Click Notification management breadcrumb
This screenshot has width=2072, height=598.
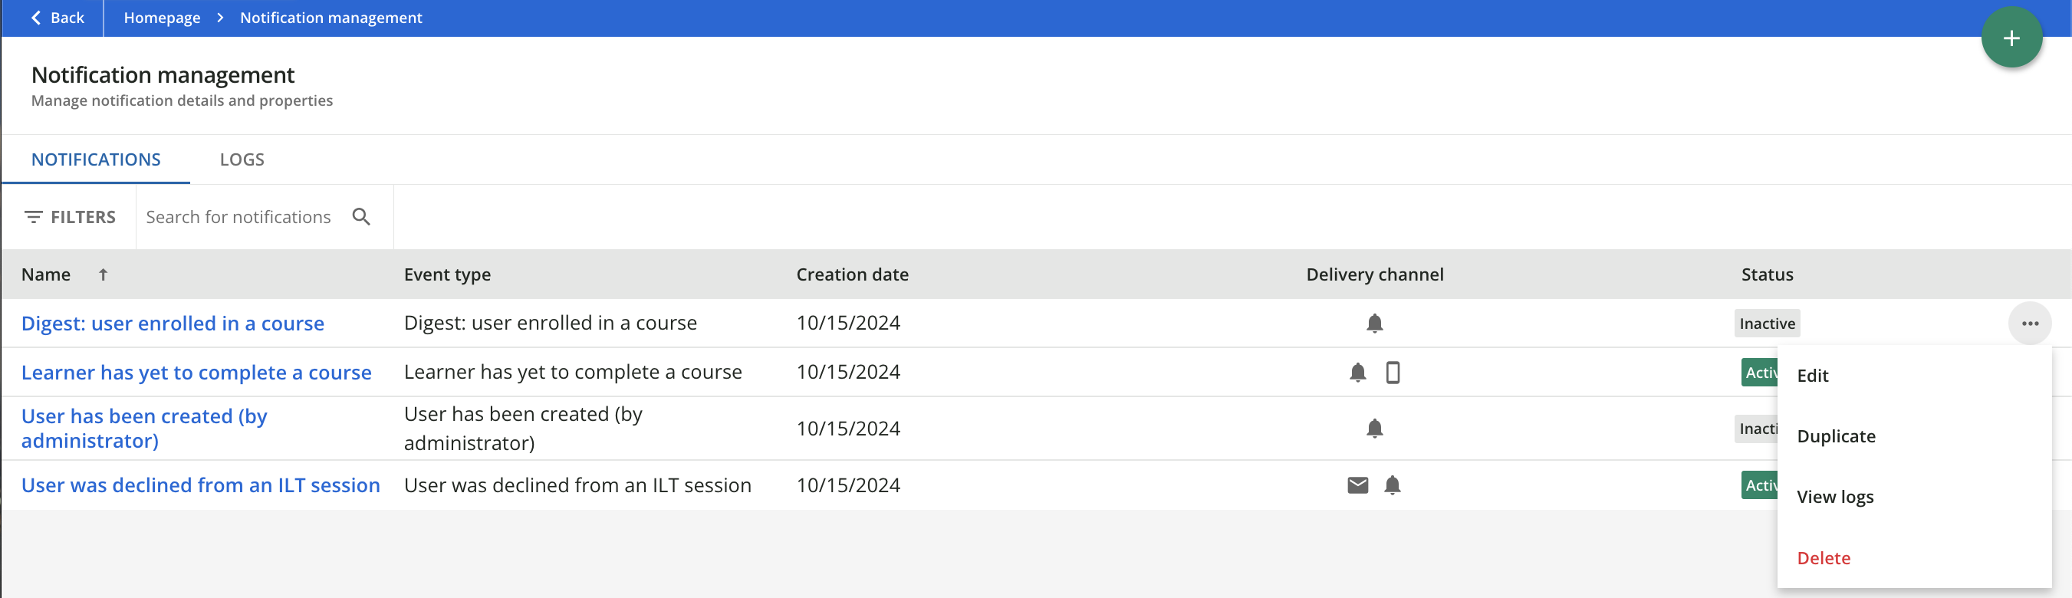331,18
